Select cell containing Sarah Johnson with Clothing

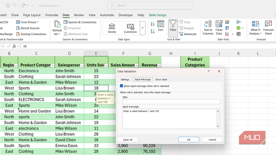point(69,76)
